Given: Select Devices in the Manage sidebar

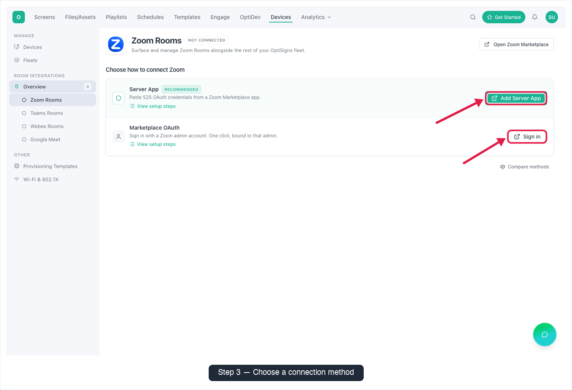Looking at the screenshot, I should (52, 47).
